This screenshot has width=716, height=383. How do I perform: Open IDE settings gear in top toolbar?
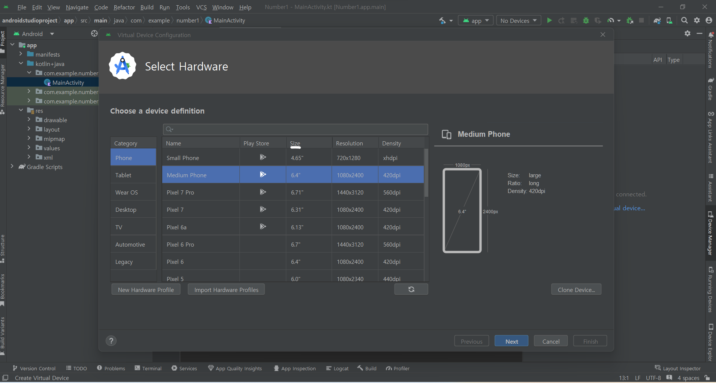point(697,21)
